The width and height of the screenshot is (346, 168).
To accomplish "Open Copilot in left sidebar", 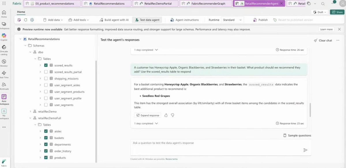I will click(4, 37).
